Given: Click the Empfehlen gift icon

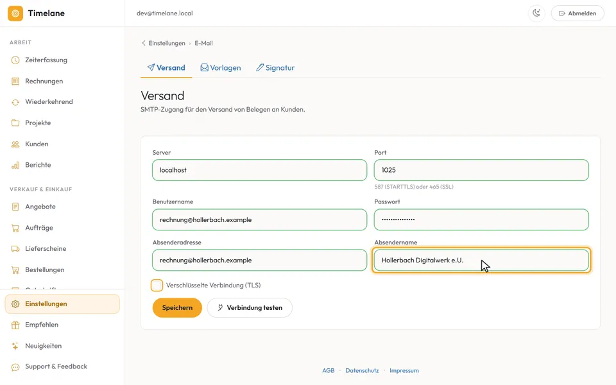Looking at the screenshot, I should click(x=15, y=325).
